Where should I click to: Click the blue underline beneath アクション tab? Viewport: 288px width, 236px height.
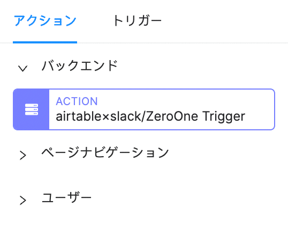tap(45, 42)
